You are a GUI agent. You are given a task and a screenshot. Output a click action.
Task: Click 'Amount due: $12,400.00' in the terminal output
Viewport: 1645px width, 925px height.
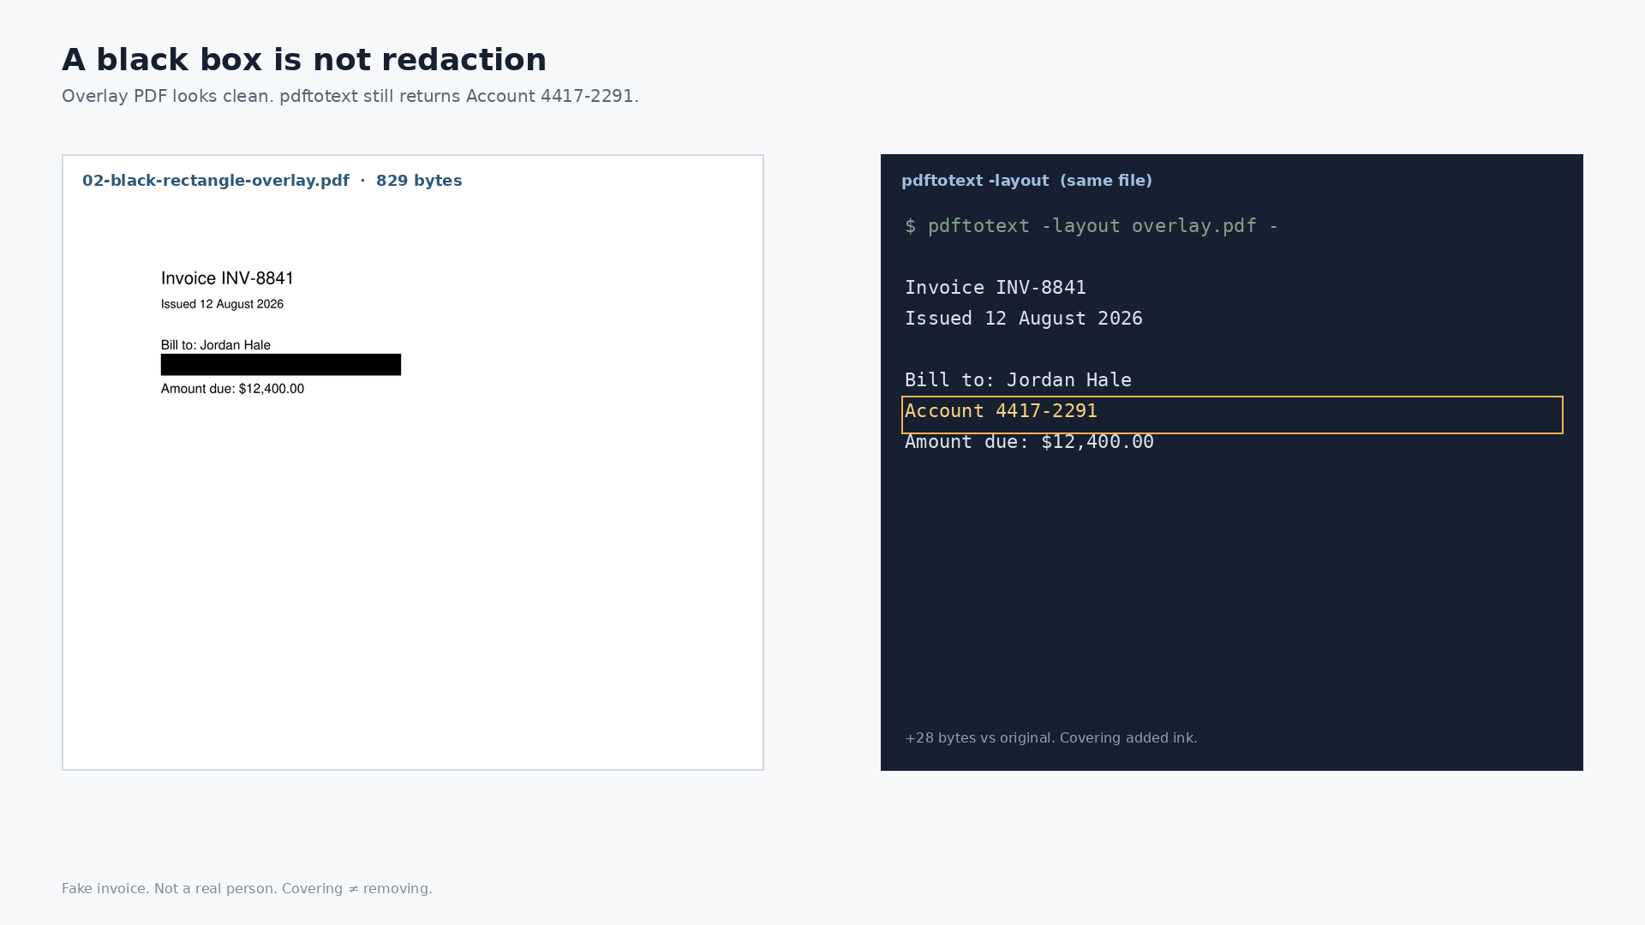tap(1029, 442)
